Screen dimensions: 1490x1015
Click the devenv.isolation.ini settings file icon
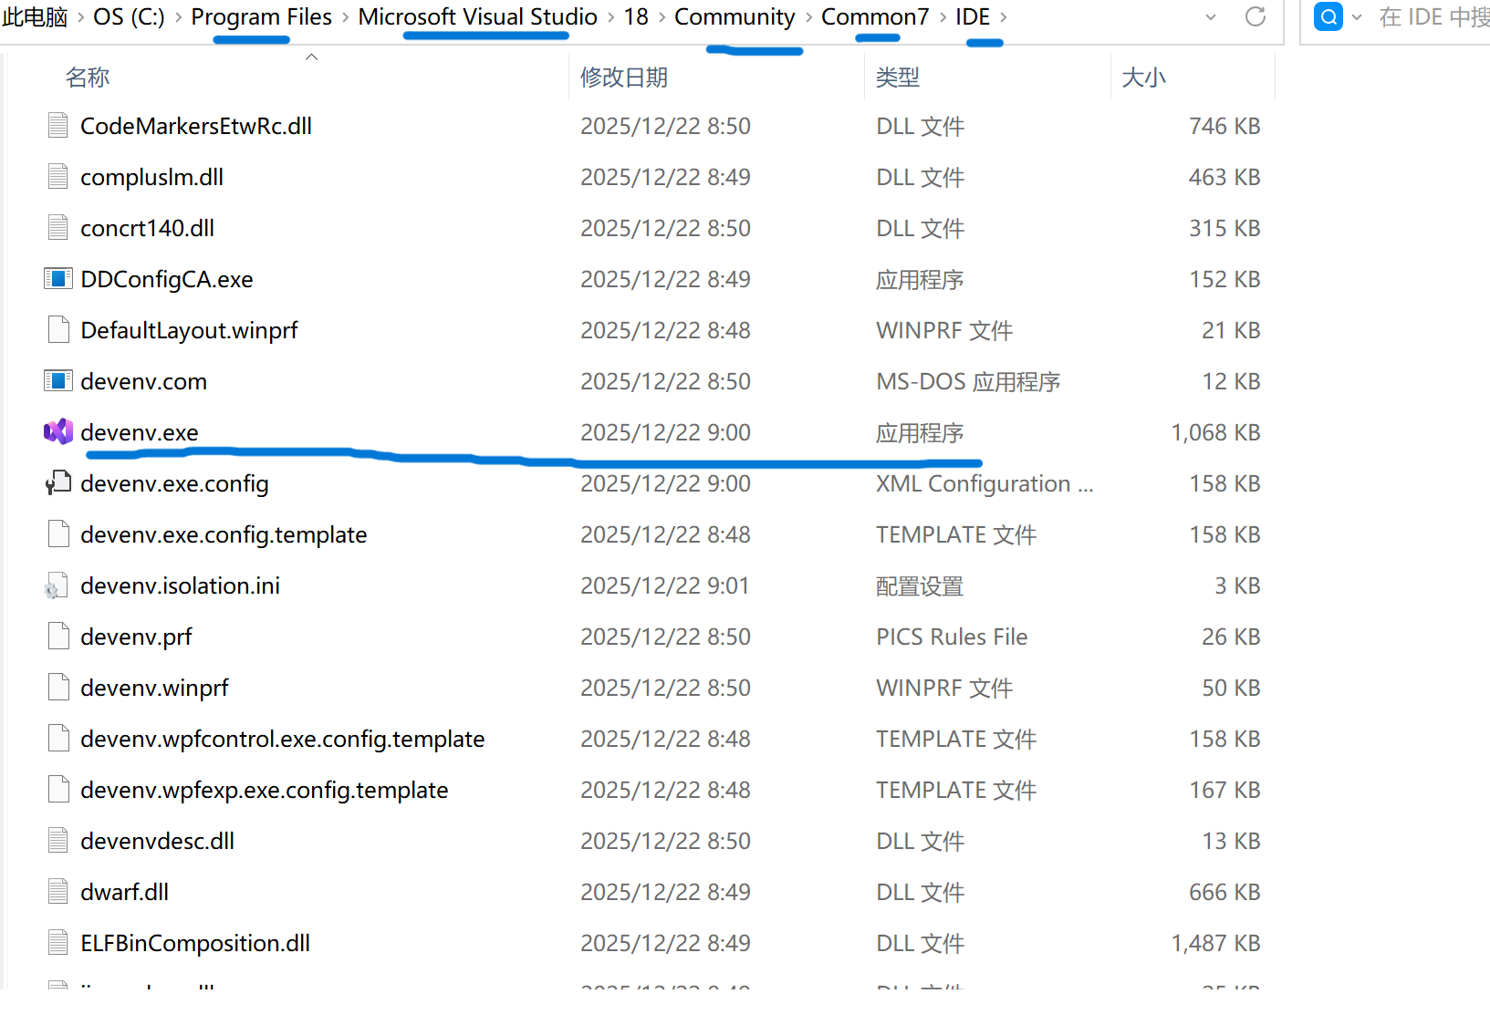57,585
